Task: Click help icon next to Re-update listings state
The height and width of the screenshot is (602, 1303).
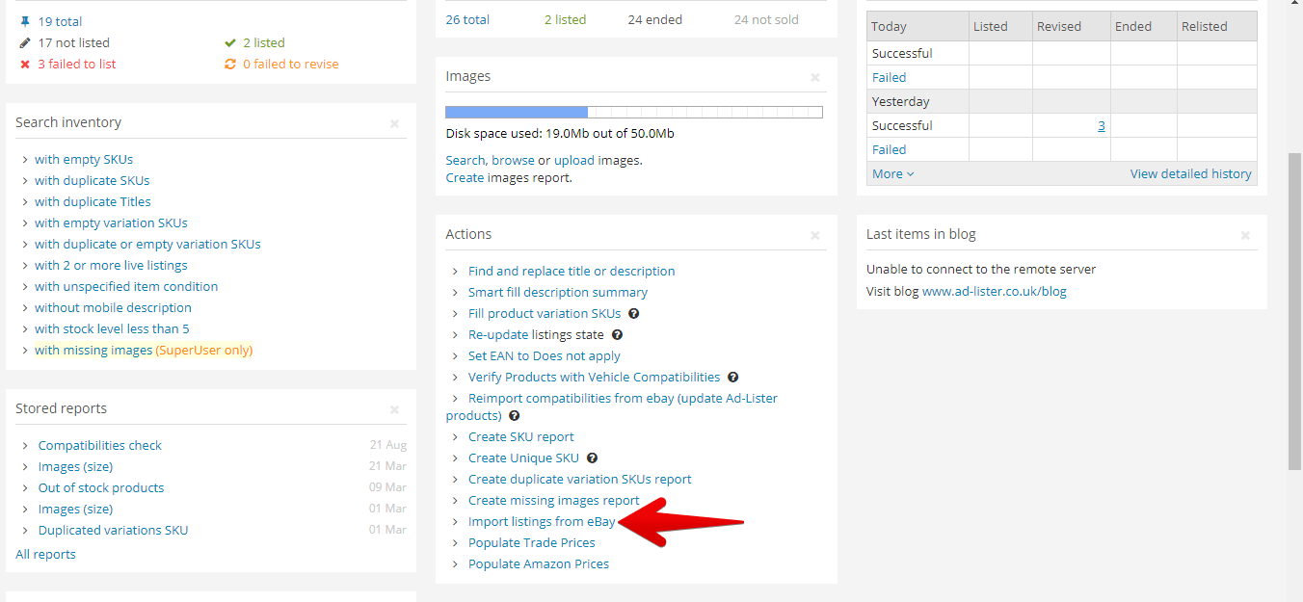Action: pos(617,335)
